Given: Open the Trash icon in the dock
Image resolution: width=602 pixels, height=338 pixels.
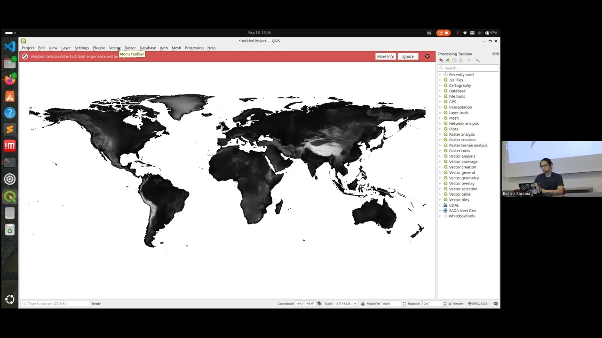Looking at the screenshot, I should pos(9,230).
